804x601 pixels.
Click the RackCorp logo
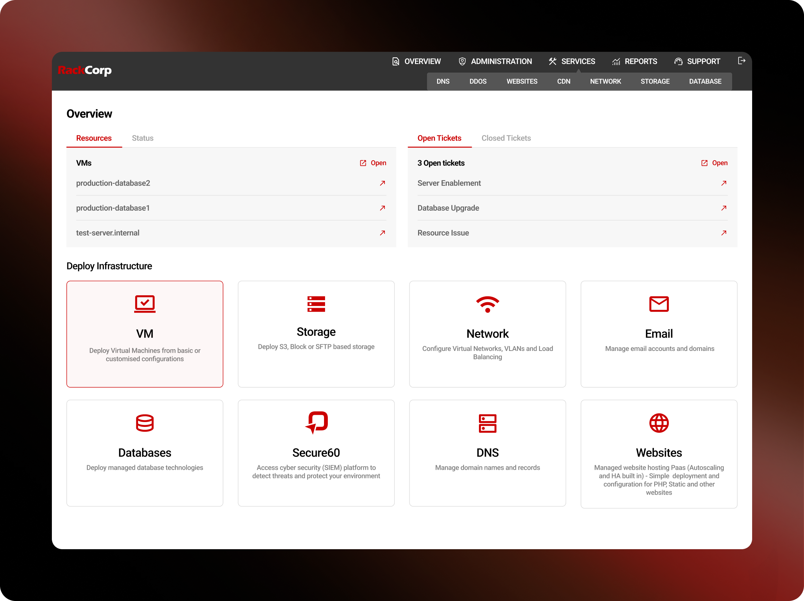pos(85,70)
